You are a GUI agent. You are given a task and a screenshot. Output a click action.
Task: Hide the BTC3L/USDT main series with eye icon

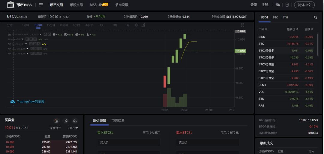pos(45,34)
